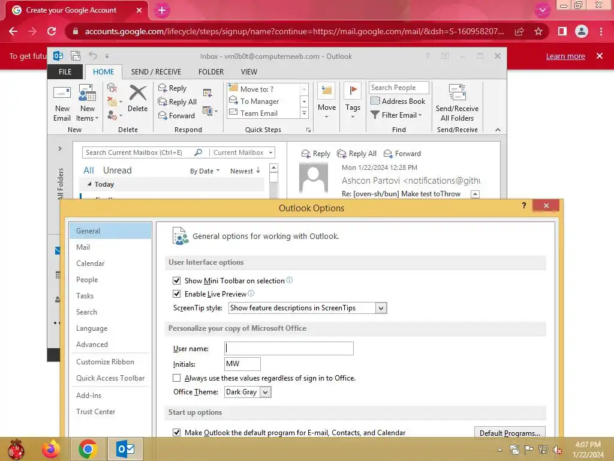614x461 pixels.
Task: Select Advanced in Outlook Options
Action: (x=110, y=345)
